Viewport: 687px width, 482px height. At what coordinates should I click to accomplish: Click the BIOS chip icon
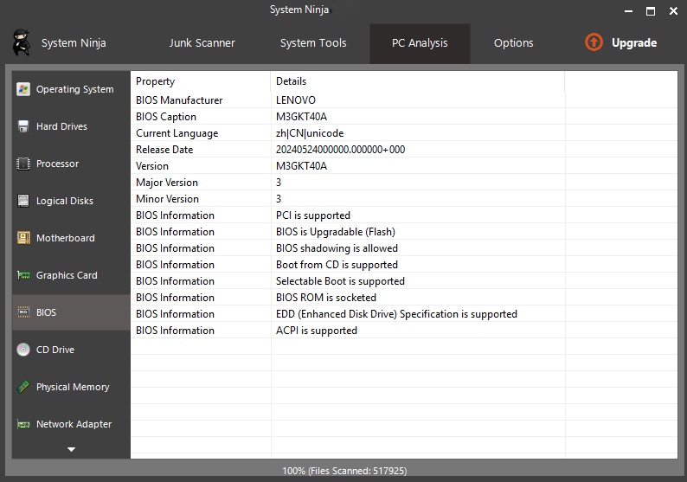(23, 312)
